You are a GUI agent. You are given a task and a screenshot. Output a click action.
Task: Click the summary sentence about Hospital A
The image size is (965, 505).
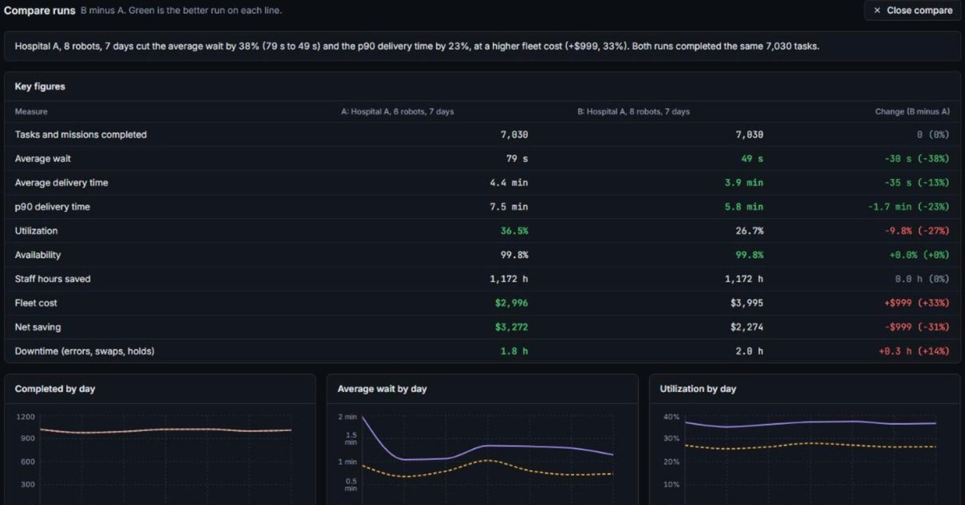click(417, 46)
